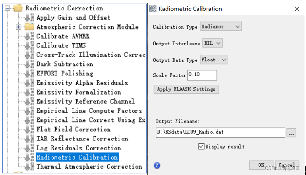This screenshot has width=306, height=175.
Task: Collapse the Radiometric Correction tree node
Action: click(x=7, y=8)
